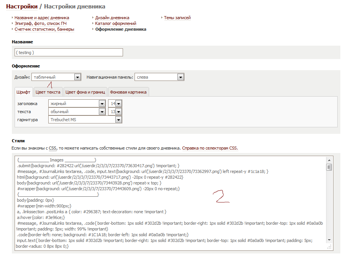Click the underlined CSS abbreviation
The width and height of the screenshot is (348, 260).
pos(53,148)
